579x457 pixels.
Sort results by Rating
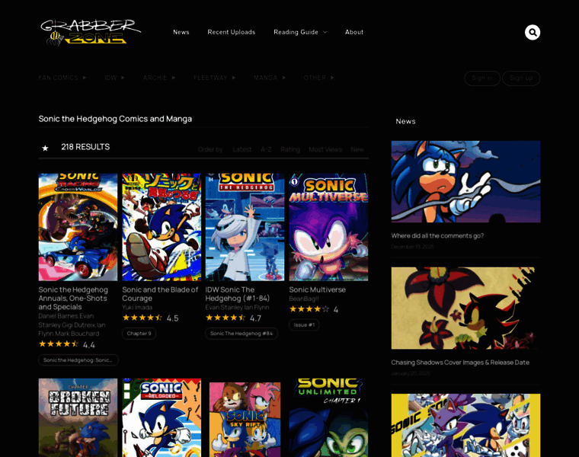point(290,149)
